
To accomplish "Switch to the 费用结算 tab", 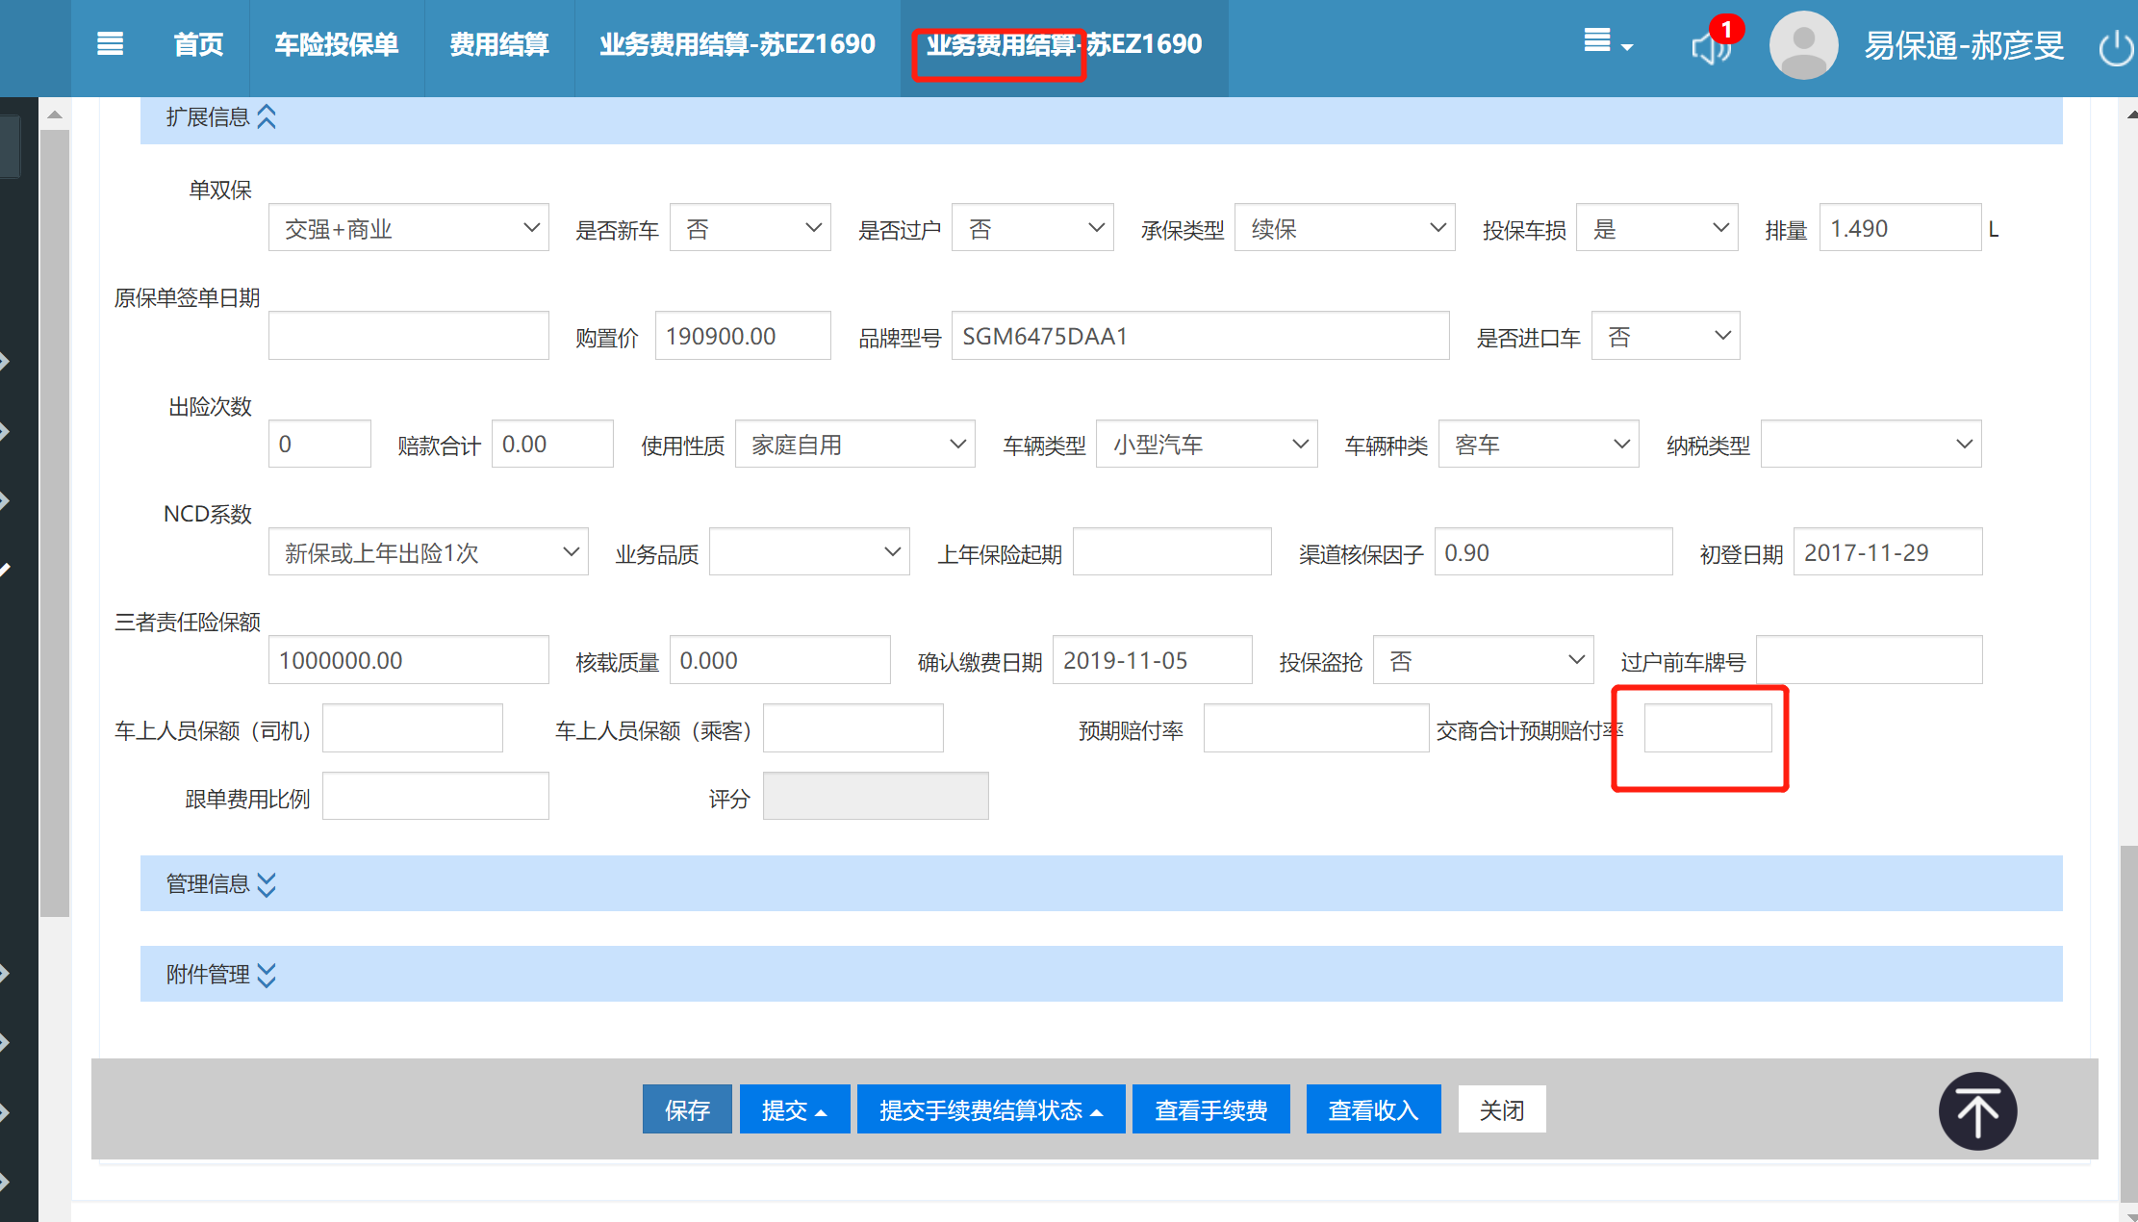I will (498, 45).
